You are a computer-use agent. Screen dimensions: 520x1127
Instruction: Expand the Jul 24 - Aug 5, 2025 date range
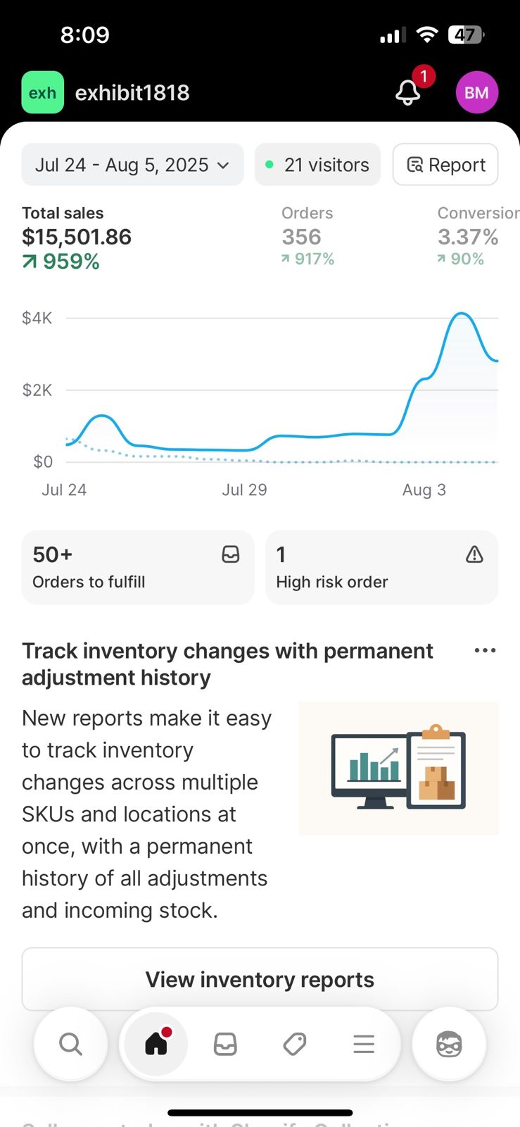point(132,165)
